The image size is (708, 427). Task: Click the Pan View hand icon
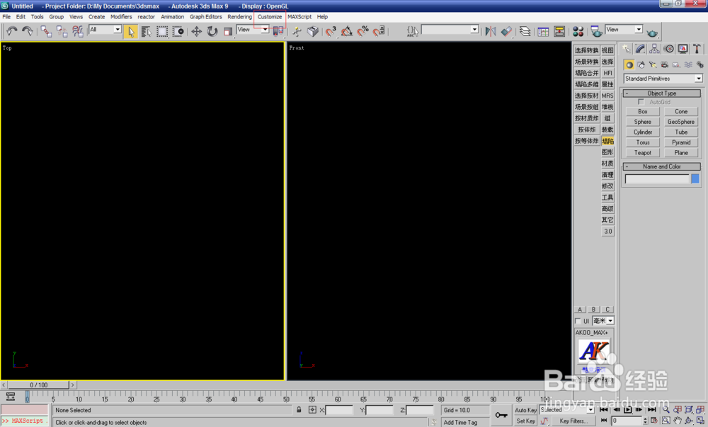[678, 421]
